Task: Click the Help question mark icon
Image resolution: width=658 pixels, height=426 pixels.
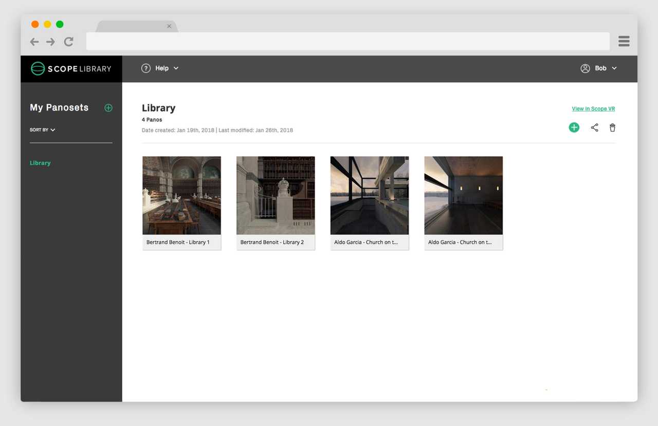Action: 146,68
